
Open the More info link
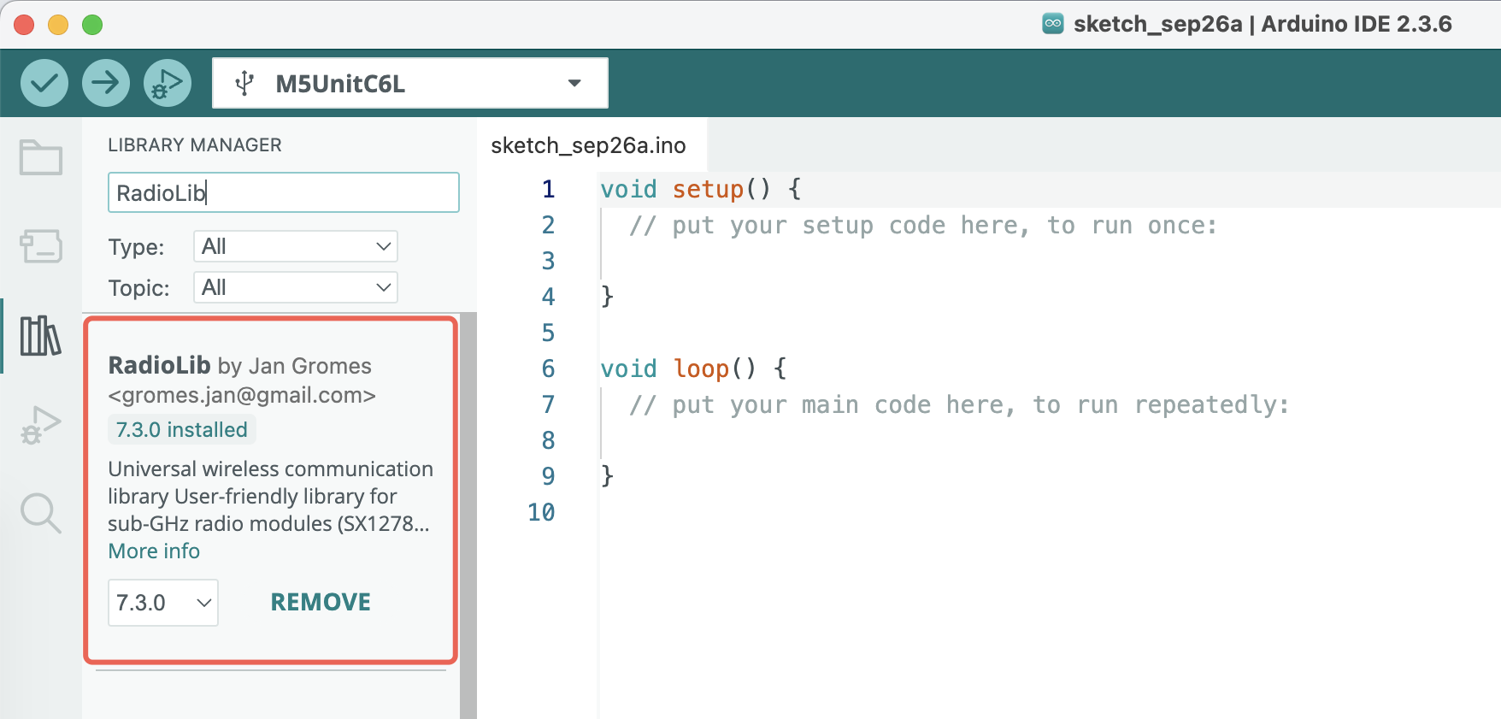tap(154, 551)
